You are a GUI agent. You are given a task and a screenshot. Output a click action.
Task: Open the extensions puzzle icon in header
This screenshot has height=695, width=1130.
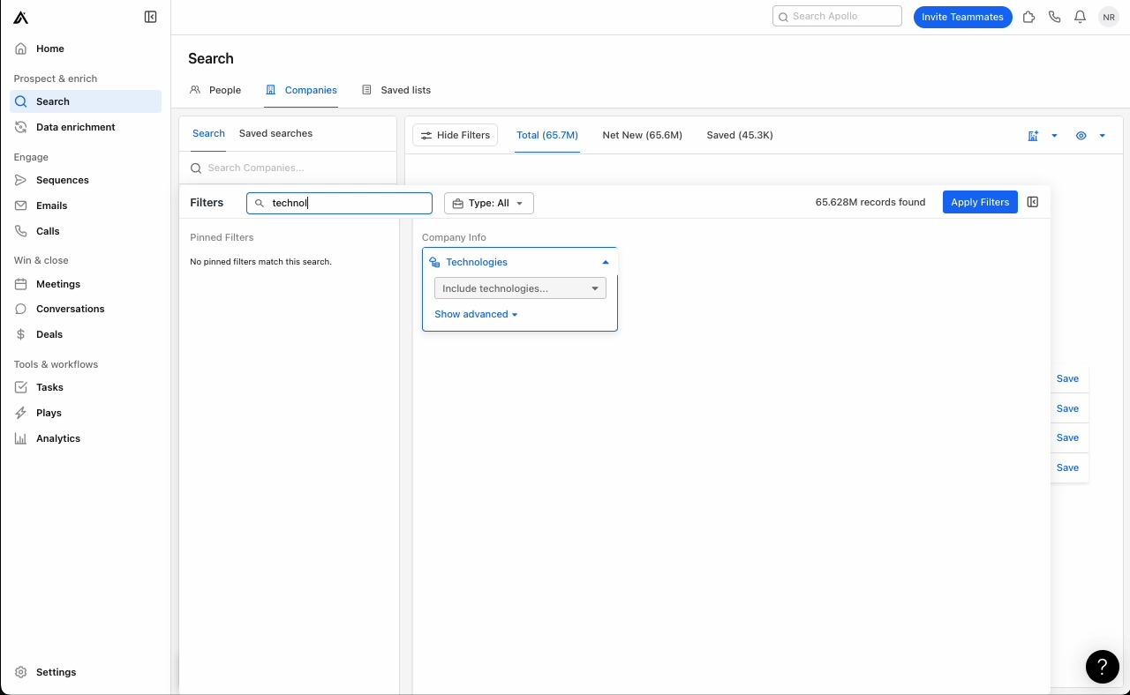pyautogui.click(x=1028, y=17)
